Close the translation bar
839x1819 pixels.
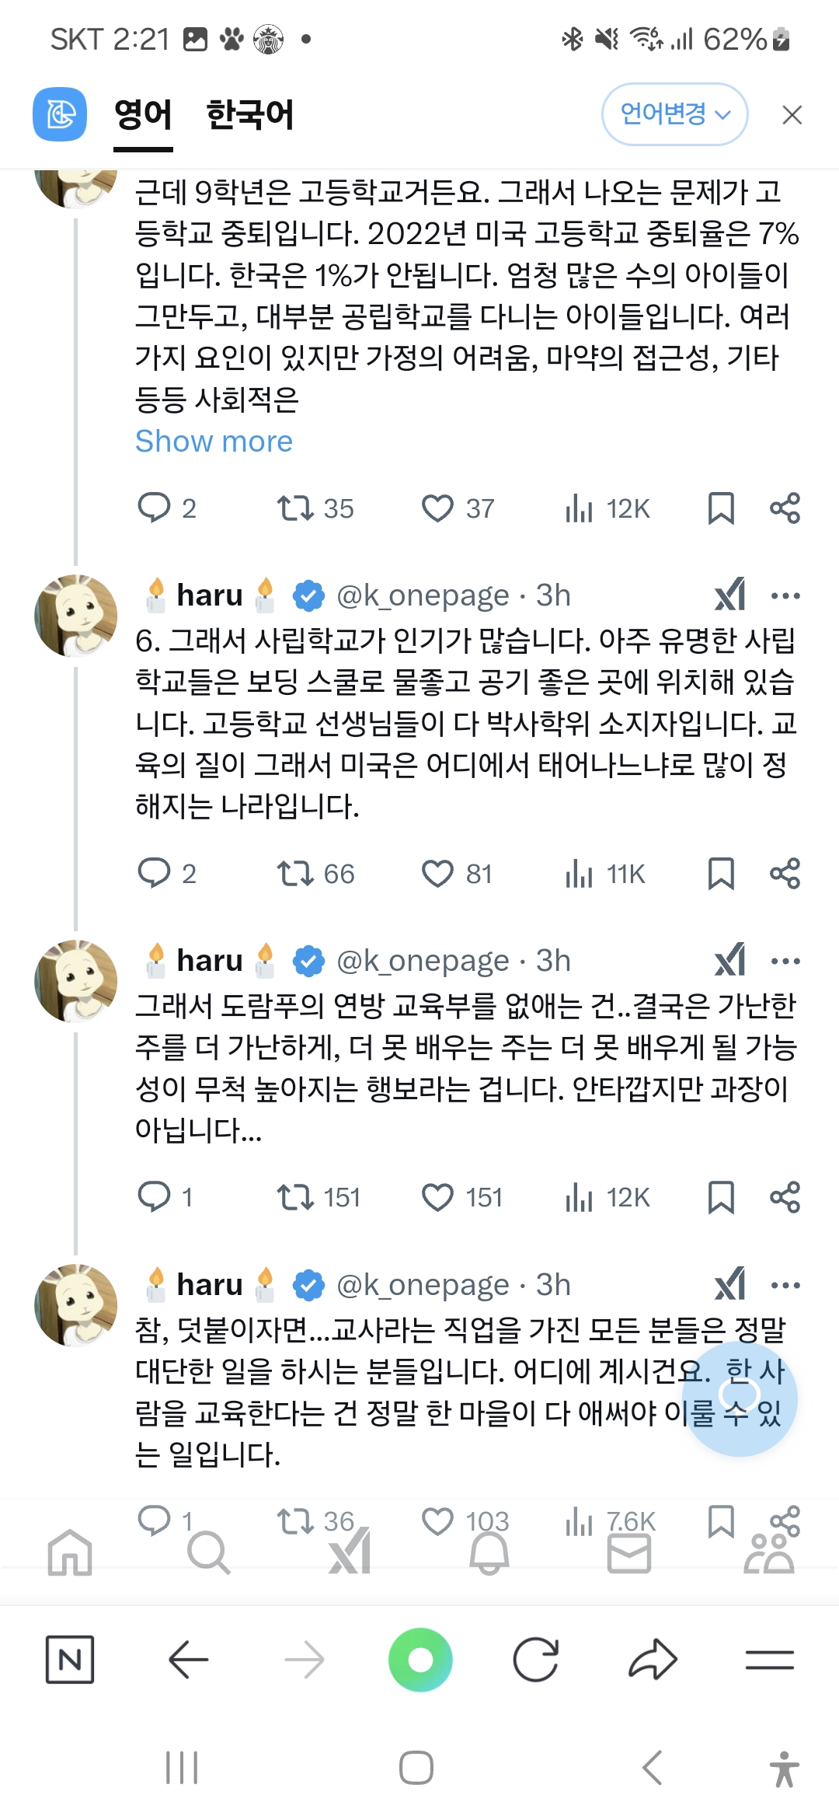click(792, 115)
